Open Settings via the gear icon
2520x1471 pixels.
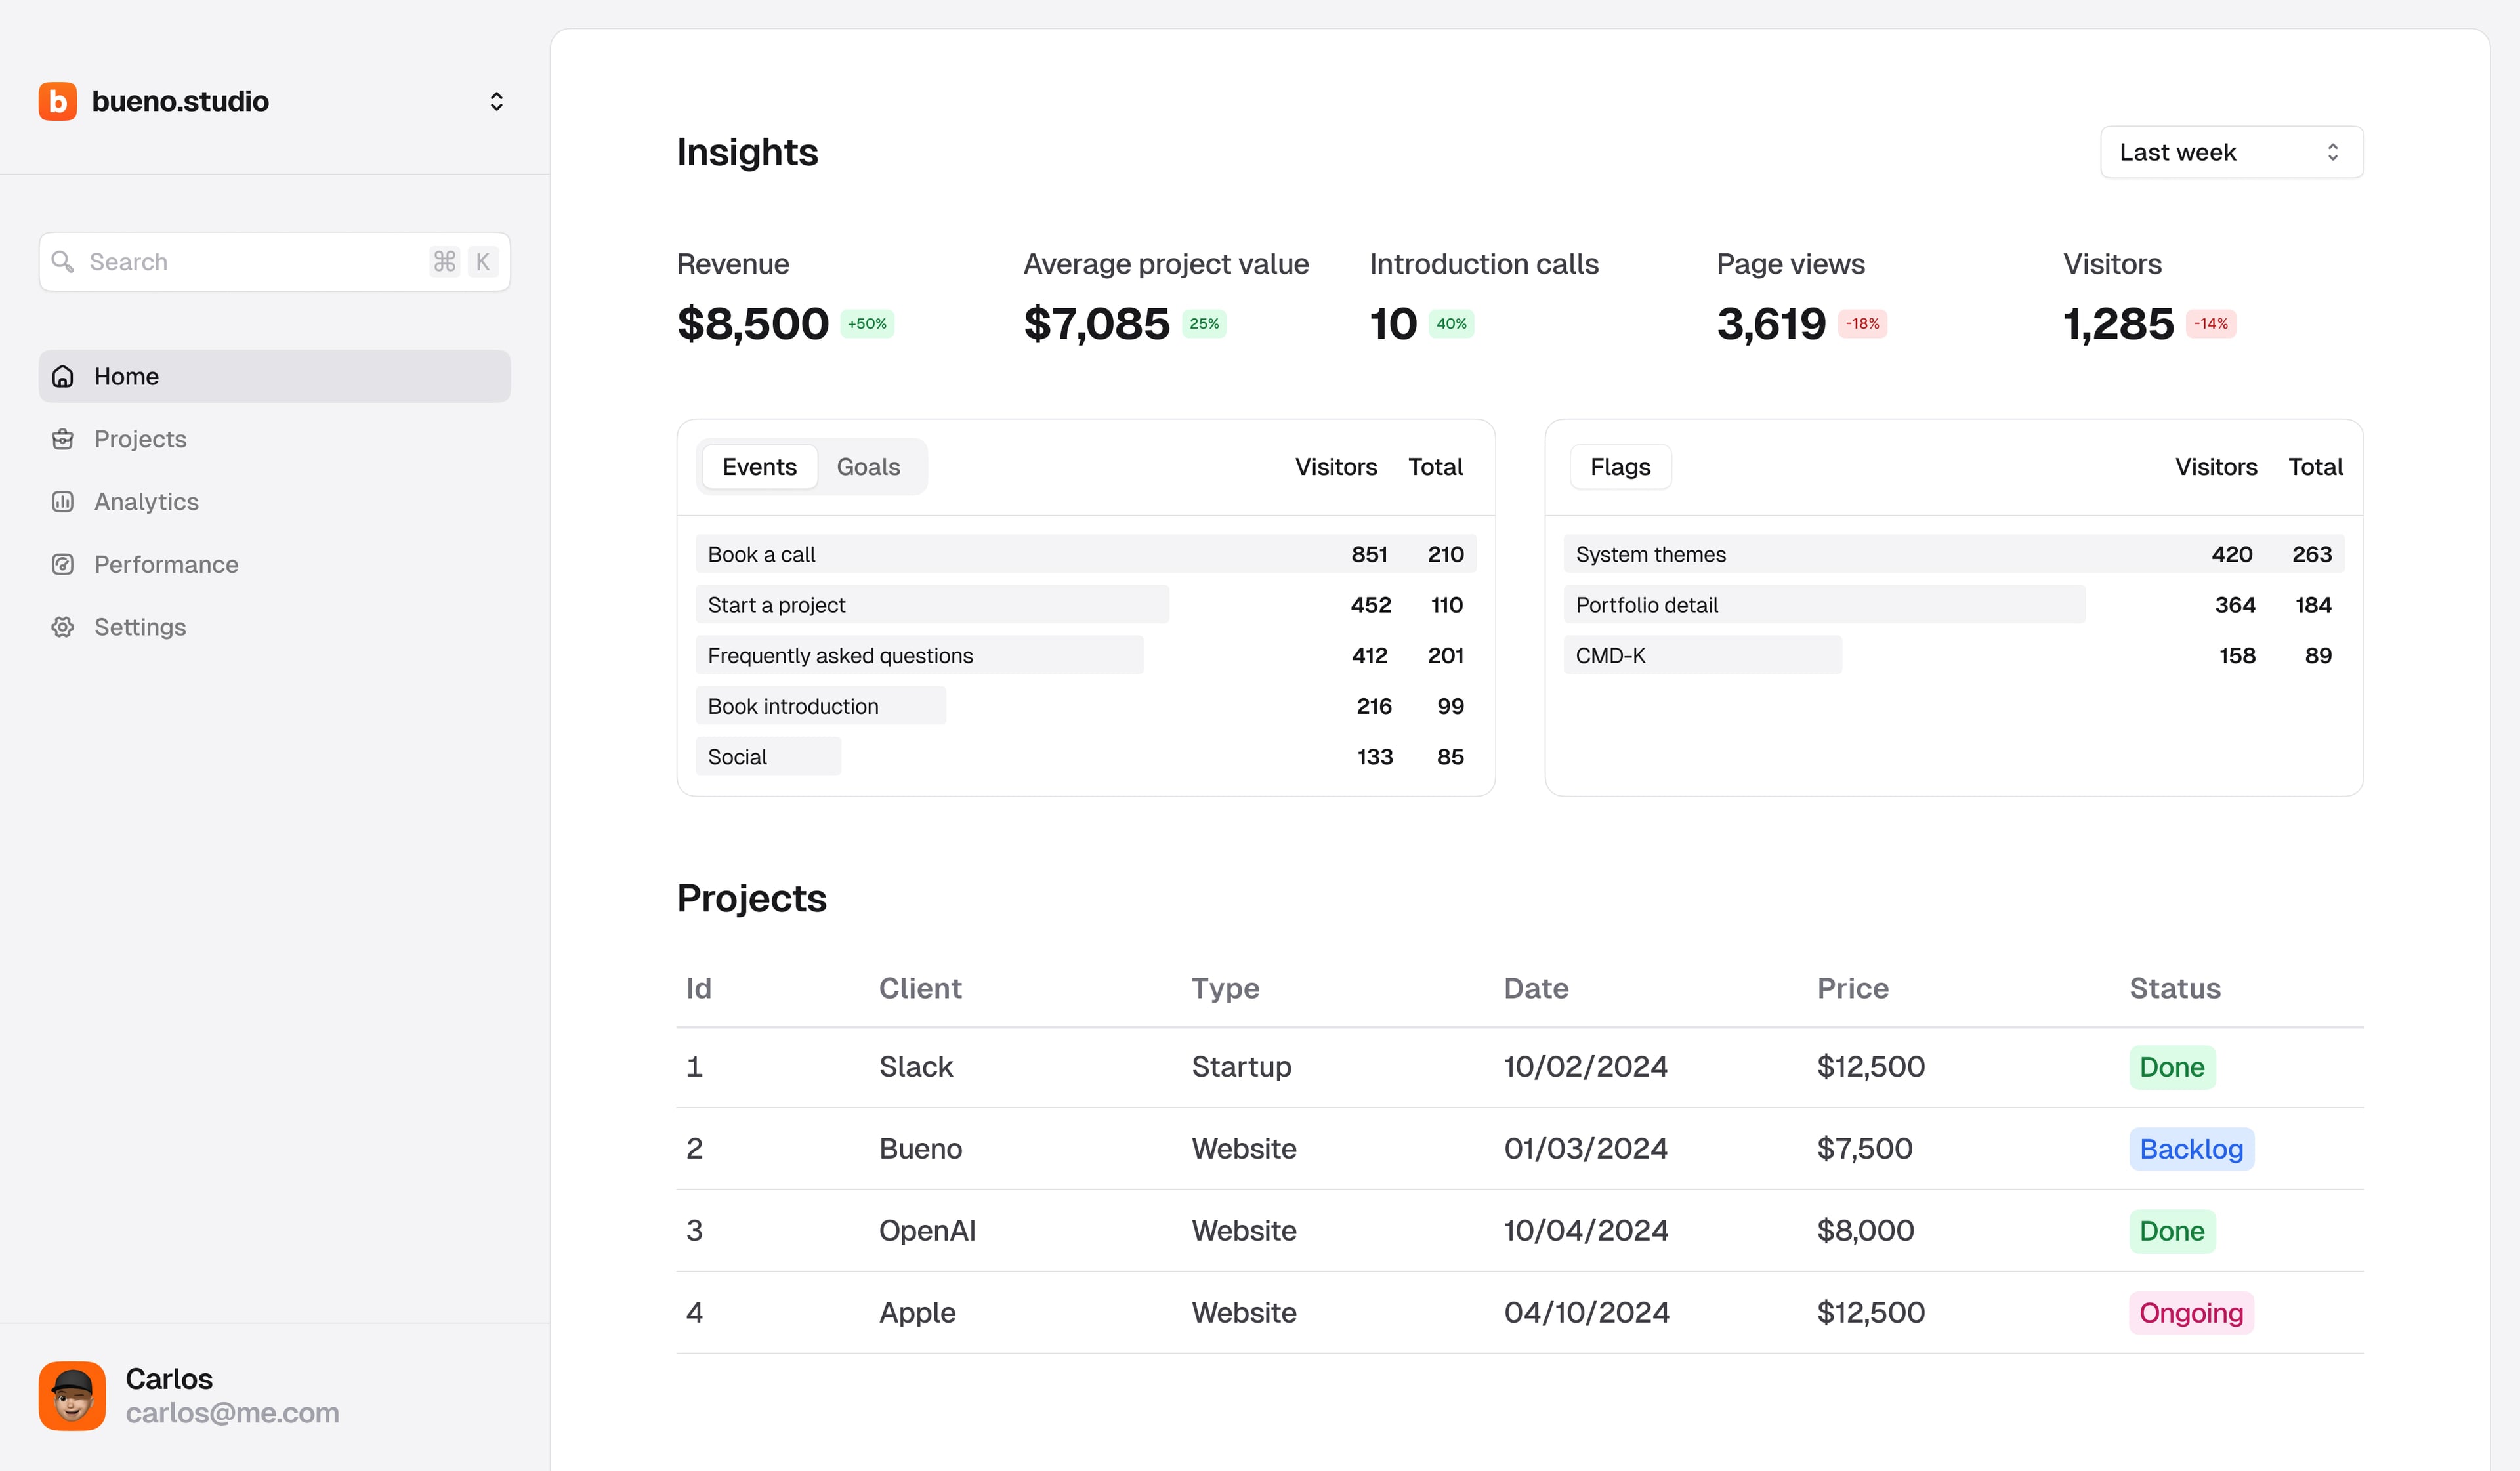[x=62, y=627]
